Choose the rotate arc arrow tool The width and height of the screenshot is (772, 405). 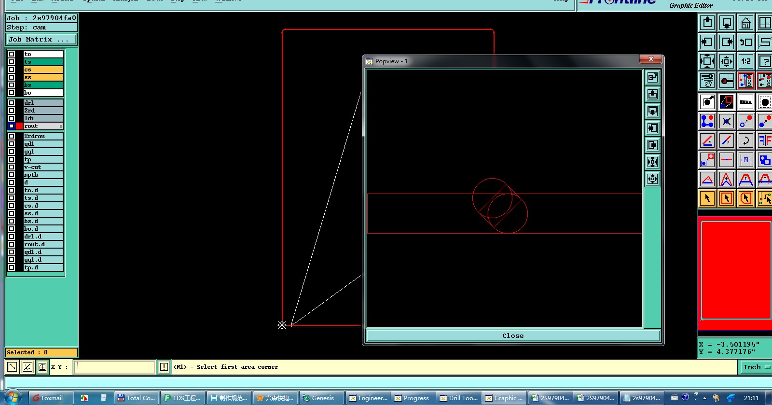tap(746, 140)
